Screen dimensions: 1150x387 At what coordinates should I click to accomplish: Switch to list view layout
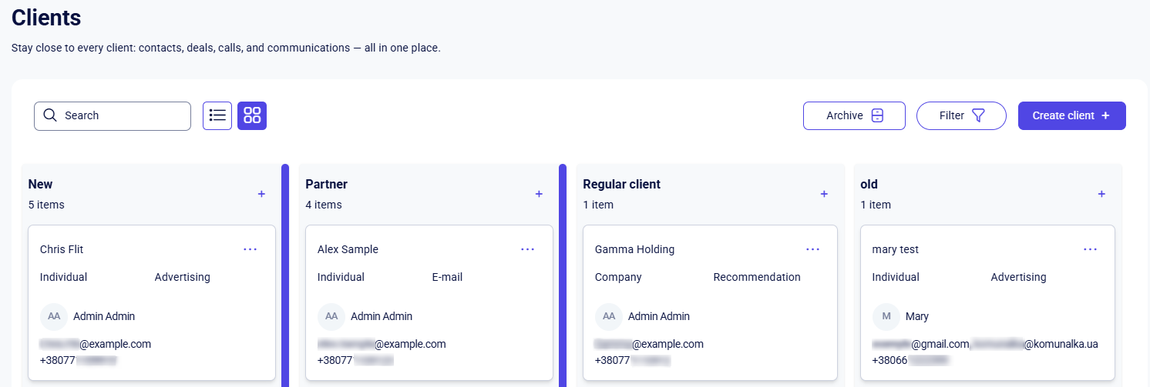pyautogui.click(x=217, y=115)
